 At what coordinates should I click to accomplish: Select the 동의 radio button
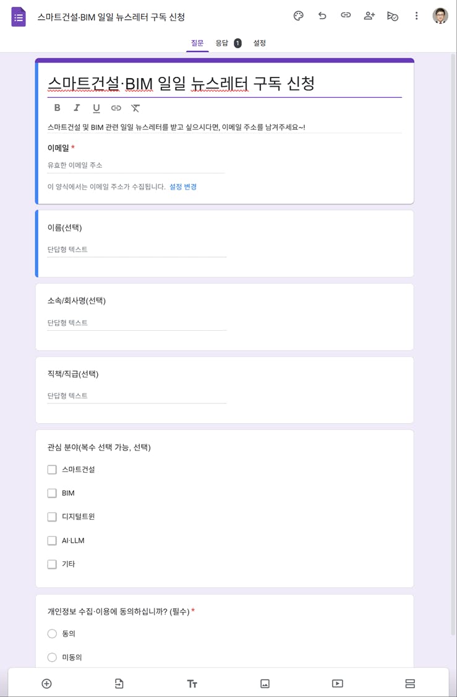[52, 633]
